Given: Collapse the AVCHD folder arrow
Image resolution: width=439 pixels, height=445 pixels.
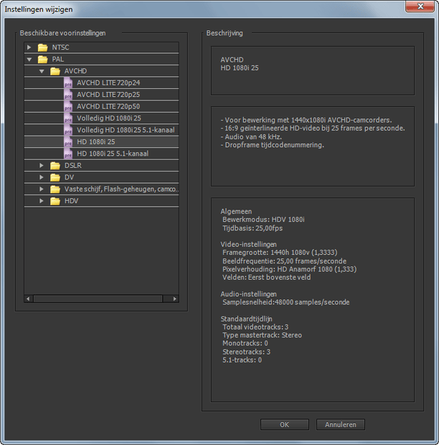Looking at the screenshot, I should (42, 71).
